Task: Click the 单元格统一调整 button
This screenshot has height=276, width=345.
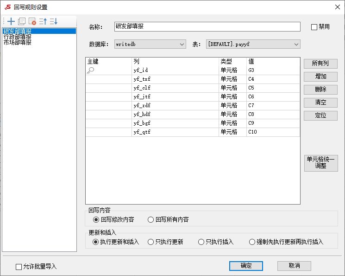Action: 321,163
